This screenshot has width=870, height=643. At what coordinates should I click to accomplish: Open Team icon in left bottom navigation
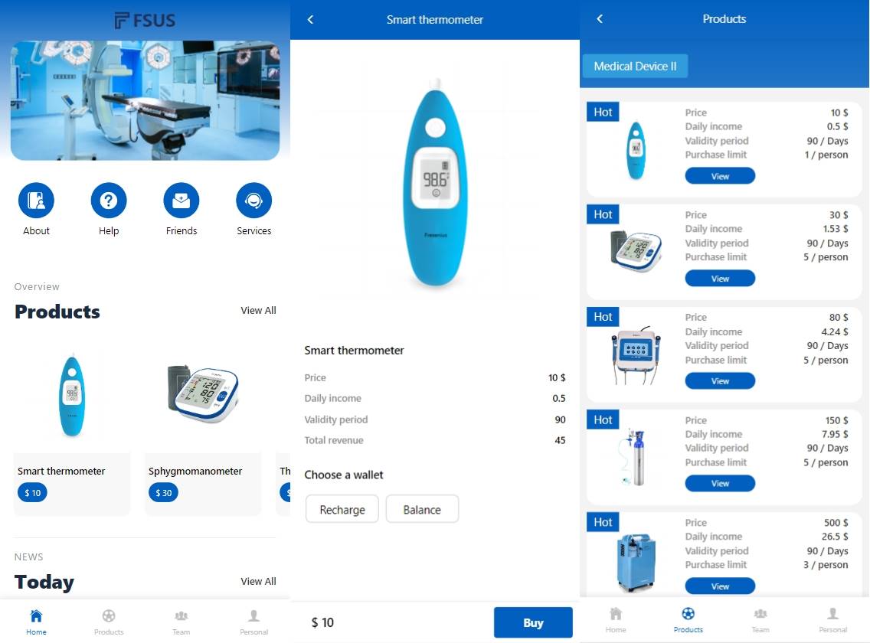(181, 621)
